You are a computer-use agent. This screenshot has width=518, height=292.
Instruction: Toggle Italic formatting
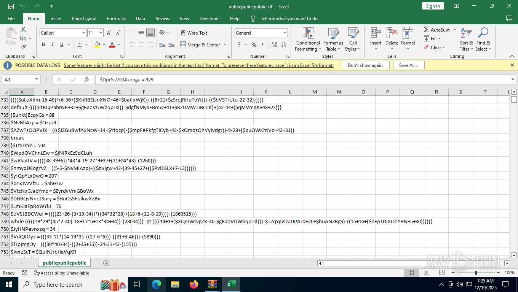point(53,45)
